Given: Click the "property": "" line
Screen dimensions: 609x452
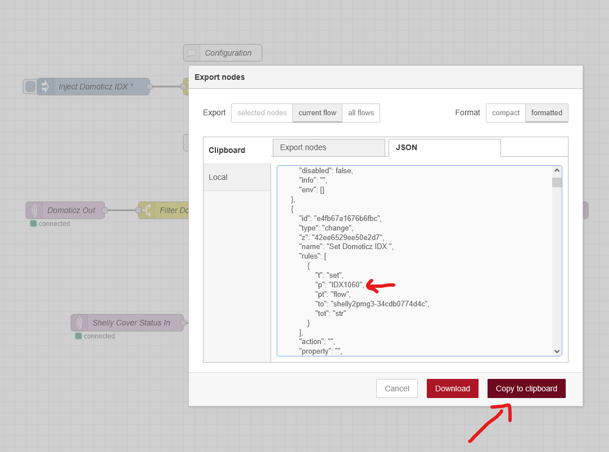Looking at the screenshot, I should click(x=321, y=351).
